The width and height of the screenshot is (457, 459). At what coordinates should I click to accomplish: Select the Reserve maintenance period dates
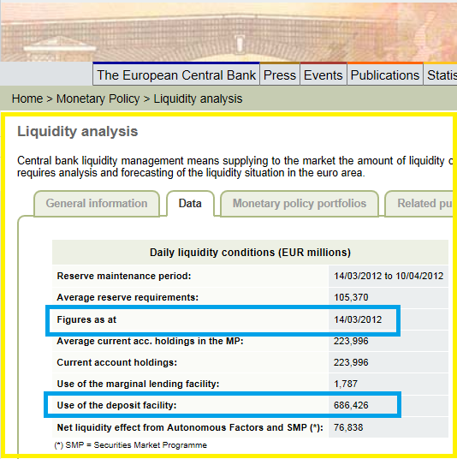tap(389, 276)
